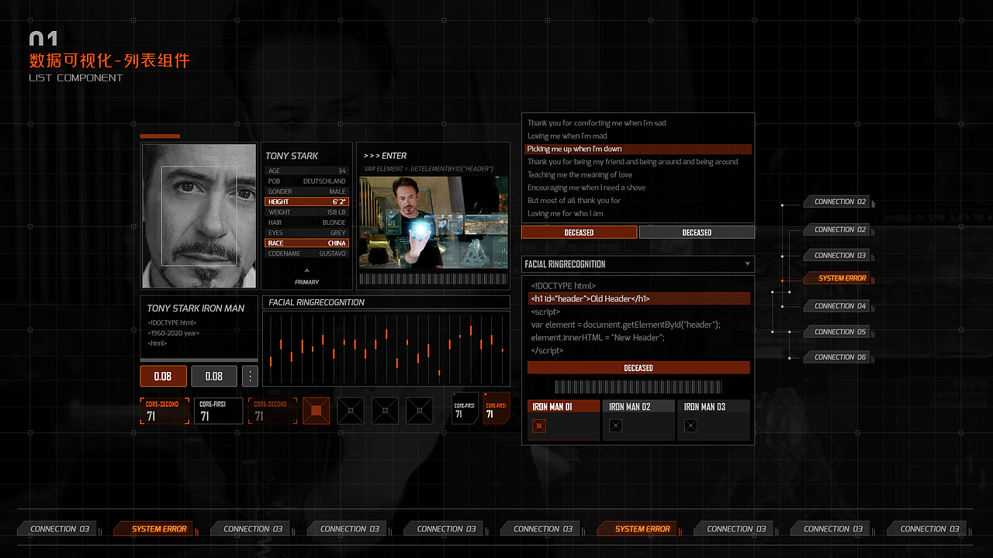Open the three-dot more options button
The width and height of the screenshot is (993, 558).
point(250,376)
